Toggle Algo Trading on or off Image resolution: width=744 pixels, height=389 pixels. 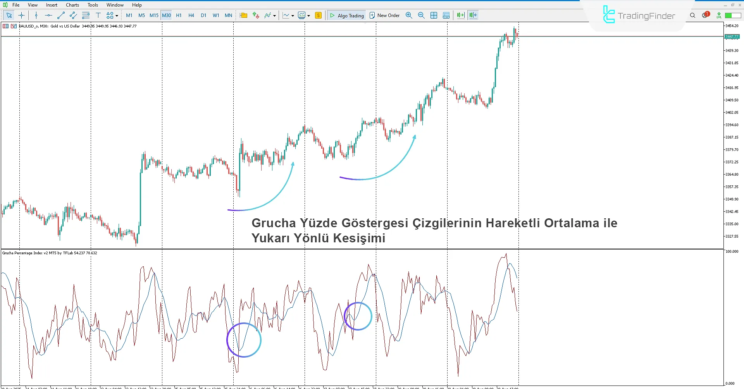(x=346, y=15)
